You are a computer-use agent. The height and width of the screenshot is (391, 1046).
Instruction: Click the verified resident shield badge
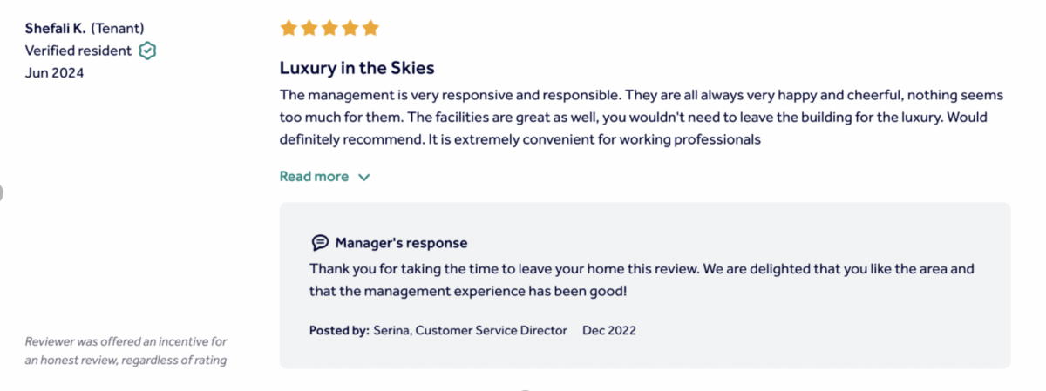(147, 51)
